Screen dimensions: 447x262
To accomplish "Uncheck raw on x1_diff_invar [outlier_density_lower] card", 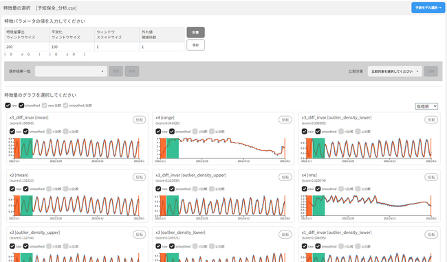I will tap(305, 246).
